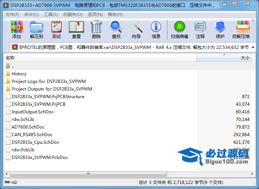Click the WinRAR title bar icon
The height and width of the screenshot is (189, 259).
point(6,5)
